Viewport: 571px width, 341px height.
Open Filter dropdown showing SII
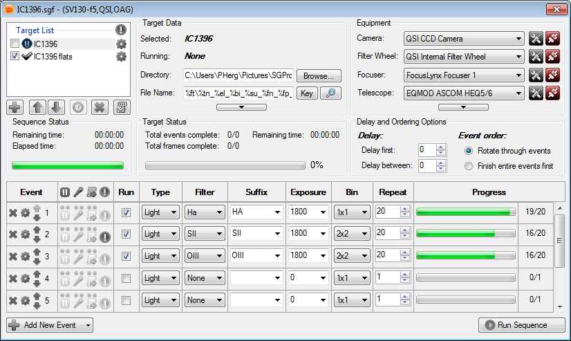tap(205, 234)
